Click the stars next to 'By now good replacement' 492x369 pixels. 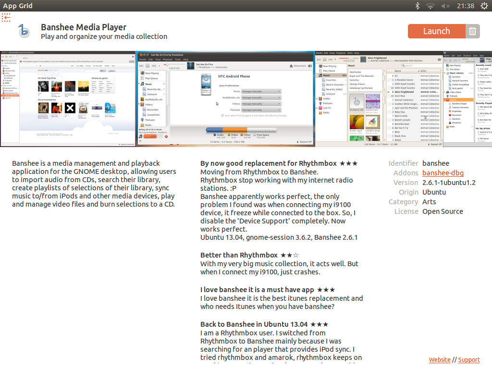click(349, 163)
